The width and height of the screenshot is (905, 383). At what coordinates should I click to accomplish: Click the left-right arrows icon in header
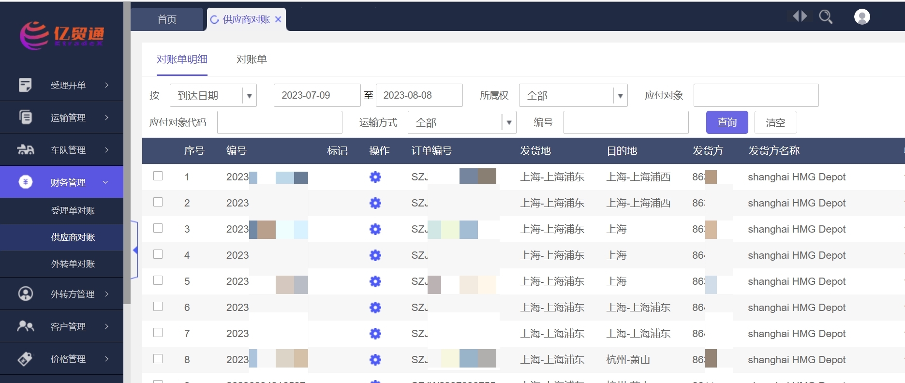coord(800,16)
